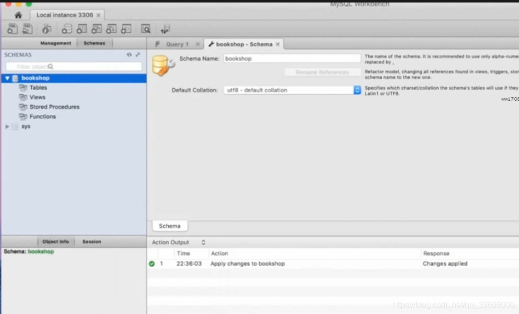Switch to the Management tab
This screenshot has width=519, height=314.
[56, 43]
